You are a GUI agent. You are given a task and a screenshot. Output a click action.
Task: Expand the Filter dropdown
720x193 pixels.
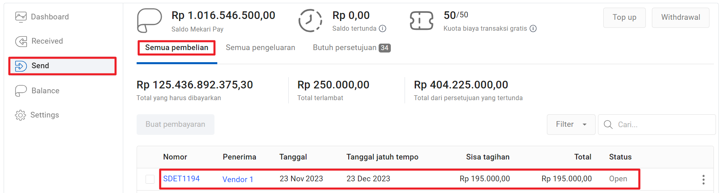571,124
